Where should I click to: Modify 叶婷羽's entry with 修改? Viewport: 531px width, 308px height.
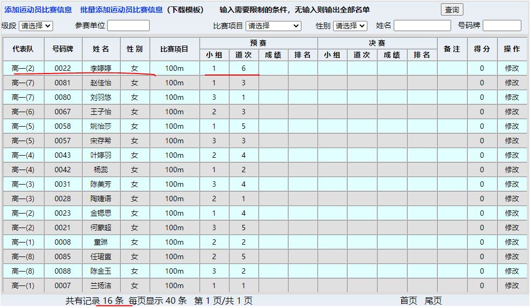point(512,155)
